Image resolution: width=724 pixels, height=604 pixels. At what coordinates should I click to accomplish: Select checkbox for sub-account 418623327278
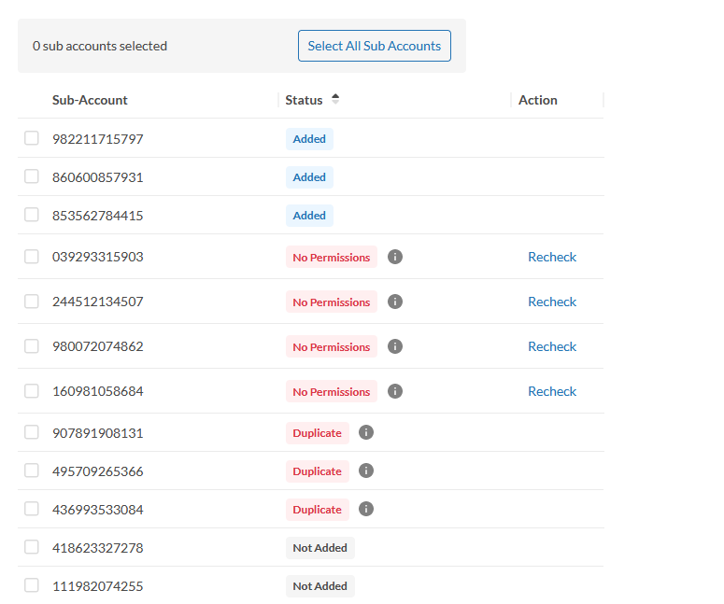click(32, 547)
